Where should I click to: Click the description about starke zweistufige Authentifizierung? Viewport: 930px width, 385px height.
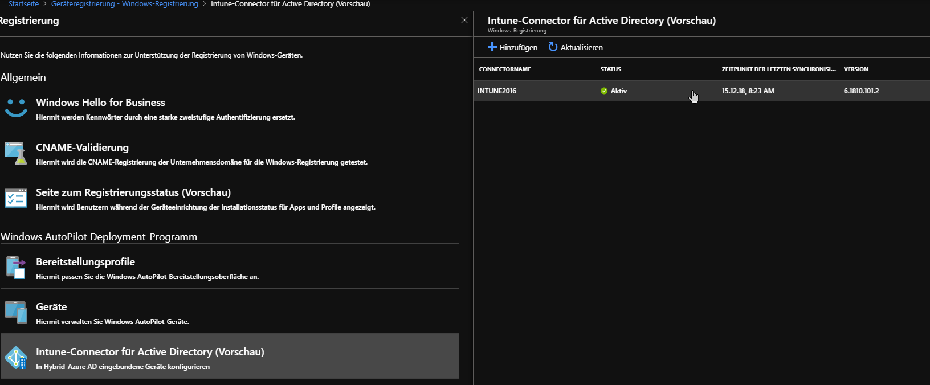coord(166,117)
